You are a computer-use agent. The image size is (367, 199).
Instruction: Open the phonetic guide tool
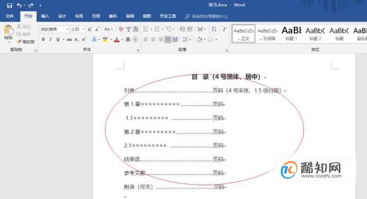(128, 29)
